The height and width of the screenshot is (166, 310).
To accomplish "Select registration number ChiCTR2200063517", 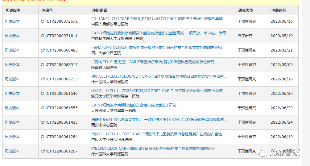I will (59, 65).
